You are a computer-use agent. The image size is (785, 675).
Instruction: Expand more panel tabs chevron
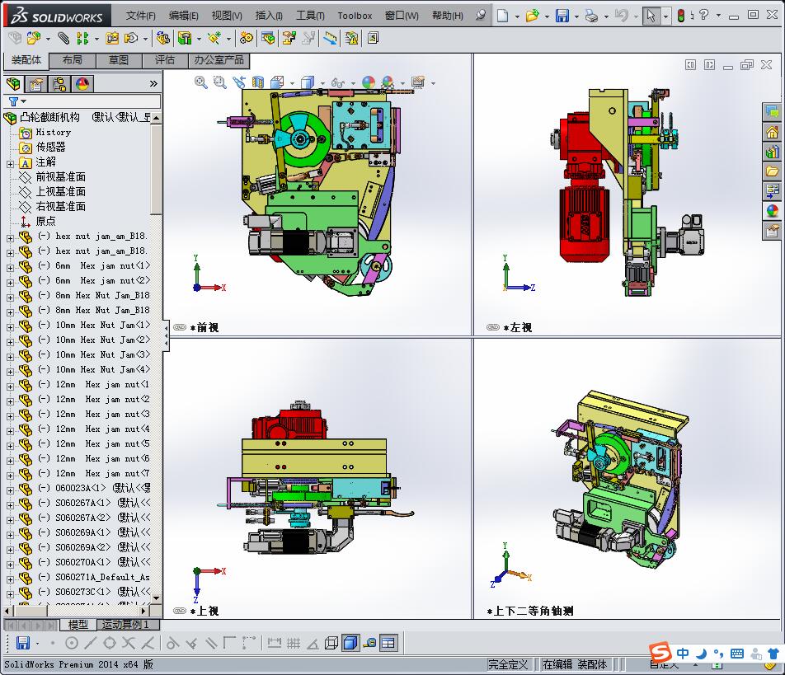[153, 83]
